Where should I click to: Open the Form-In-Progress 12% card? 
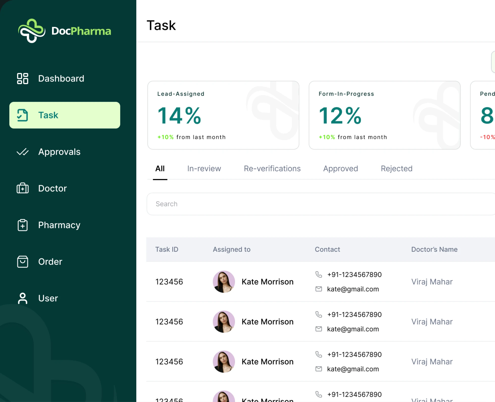pos(385,115)
